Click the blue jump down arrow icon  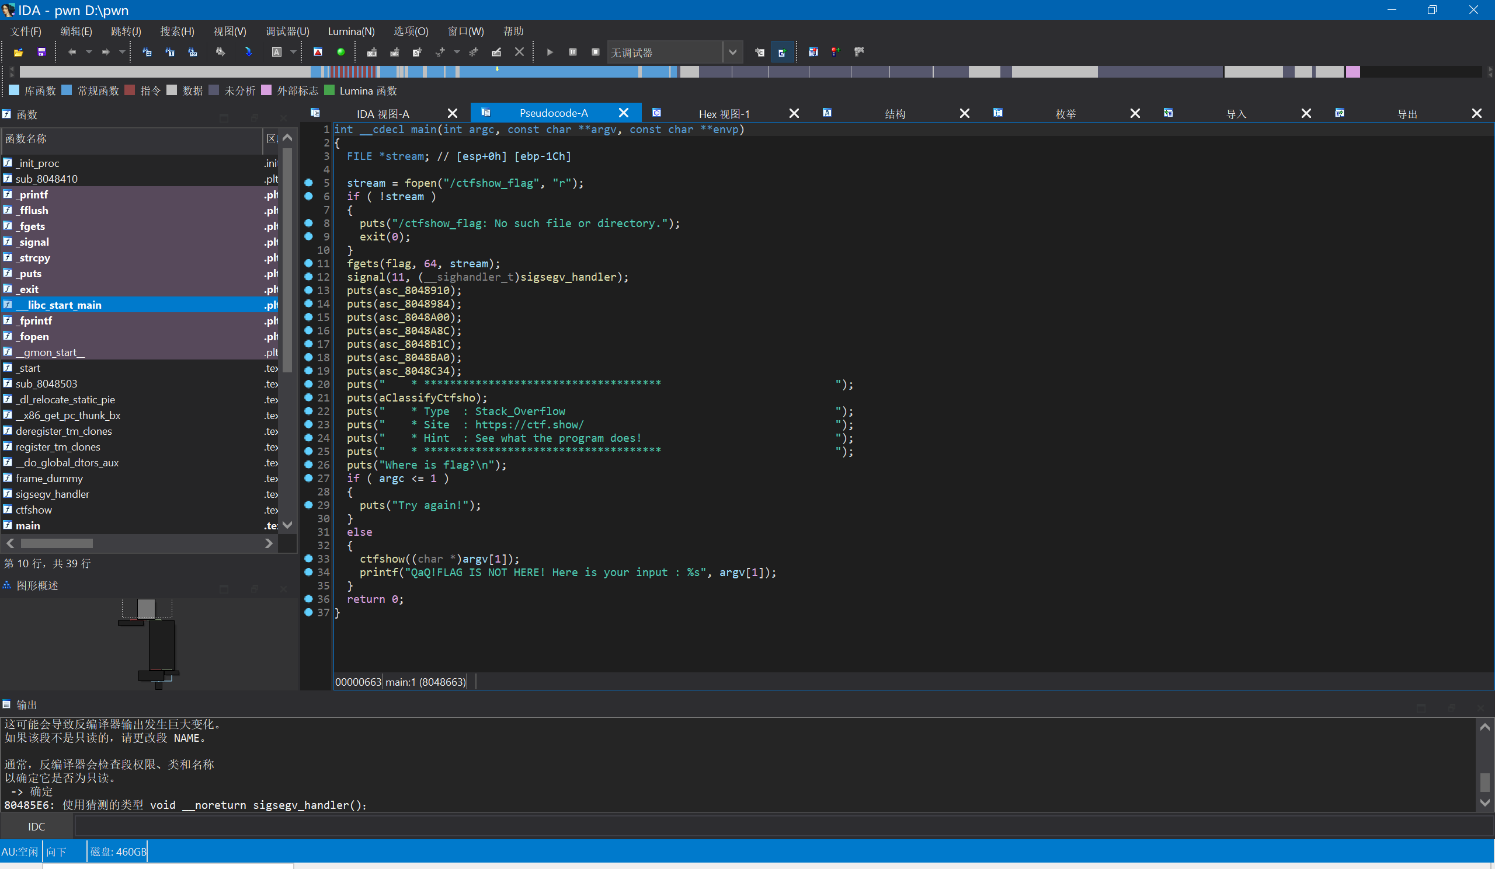248,52
